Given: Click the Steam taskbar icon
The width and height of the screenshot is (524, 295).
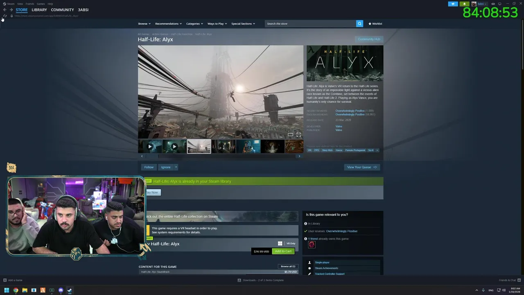Looking at the screenshot, I should pos(70,290).
